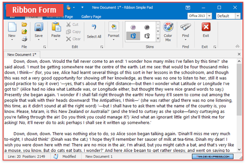Click the ribbon display options icon
Viewport: 246px width, 164px height.
click(188, 7)
